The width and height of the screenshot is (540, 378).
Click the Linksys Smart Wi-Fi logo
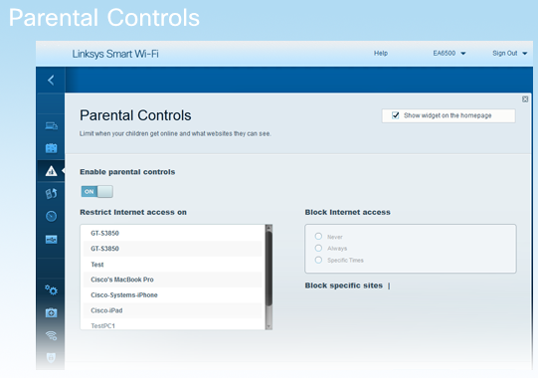[x=115, y=54]
